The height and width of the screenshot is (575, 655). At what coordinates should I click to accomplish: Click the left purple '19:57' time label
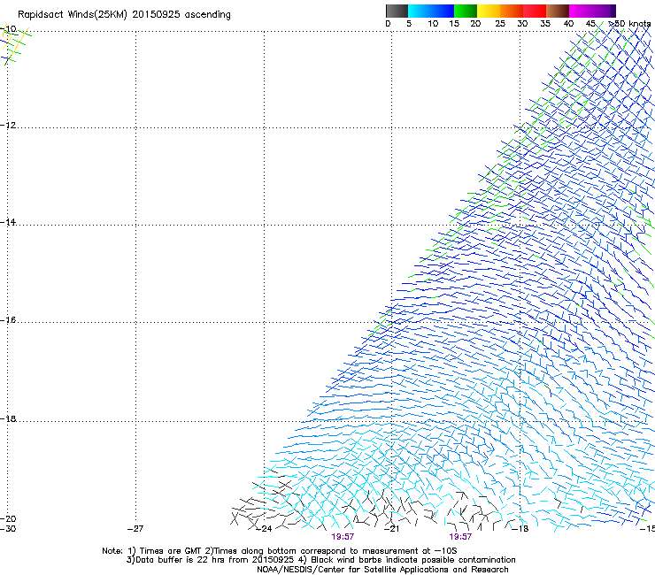pos(343,537)
